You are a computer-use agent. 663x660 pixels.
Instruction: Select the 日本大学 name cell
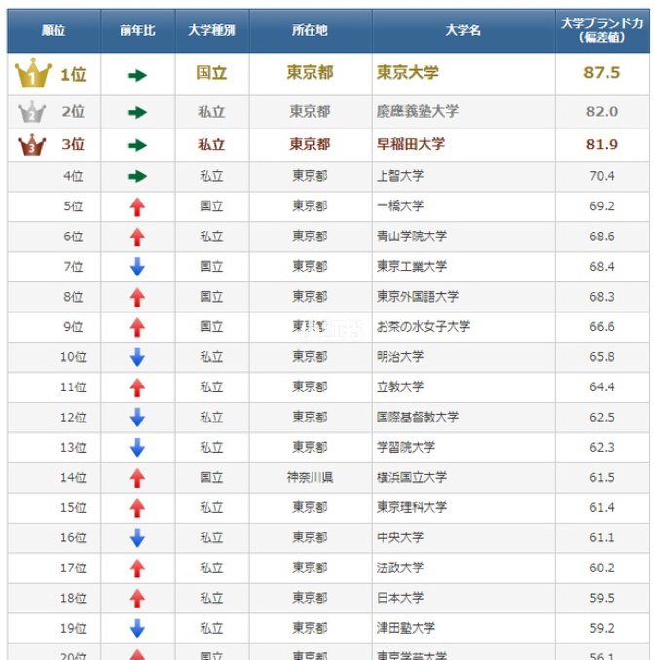pos(463,599)
